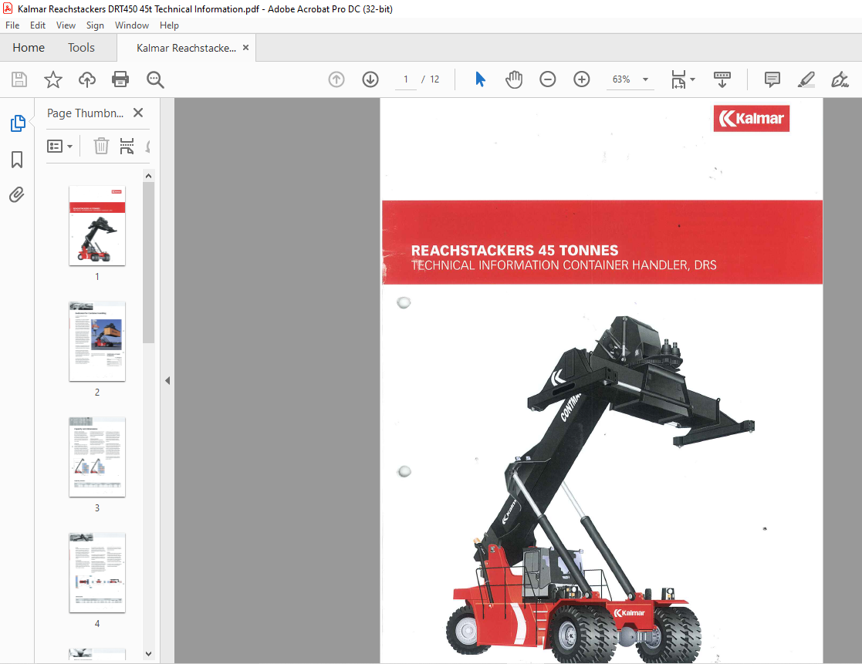Click thumbnails scrollbar up arrow
The image size is (862, 664).
(x=148, y=176)
